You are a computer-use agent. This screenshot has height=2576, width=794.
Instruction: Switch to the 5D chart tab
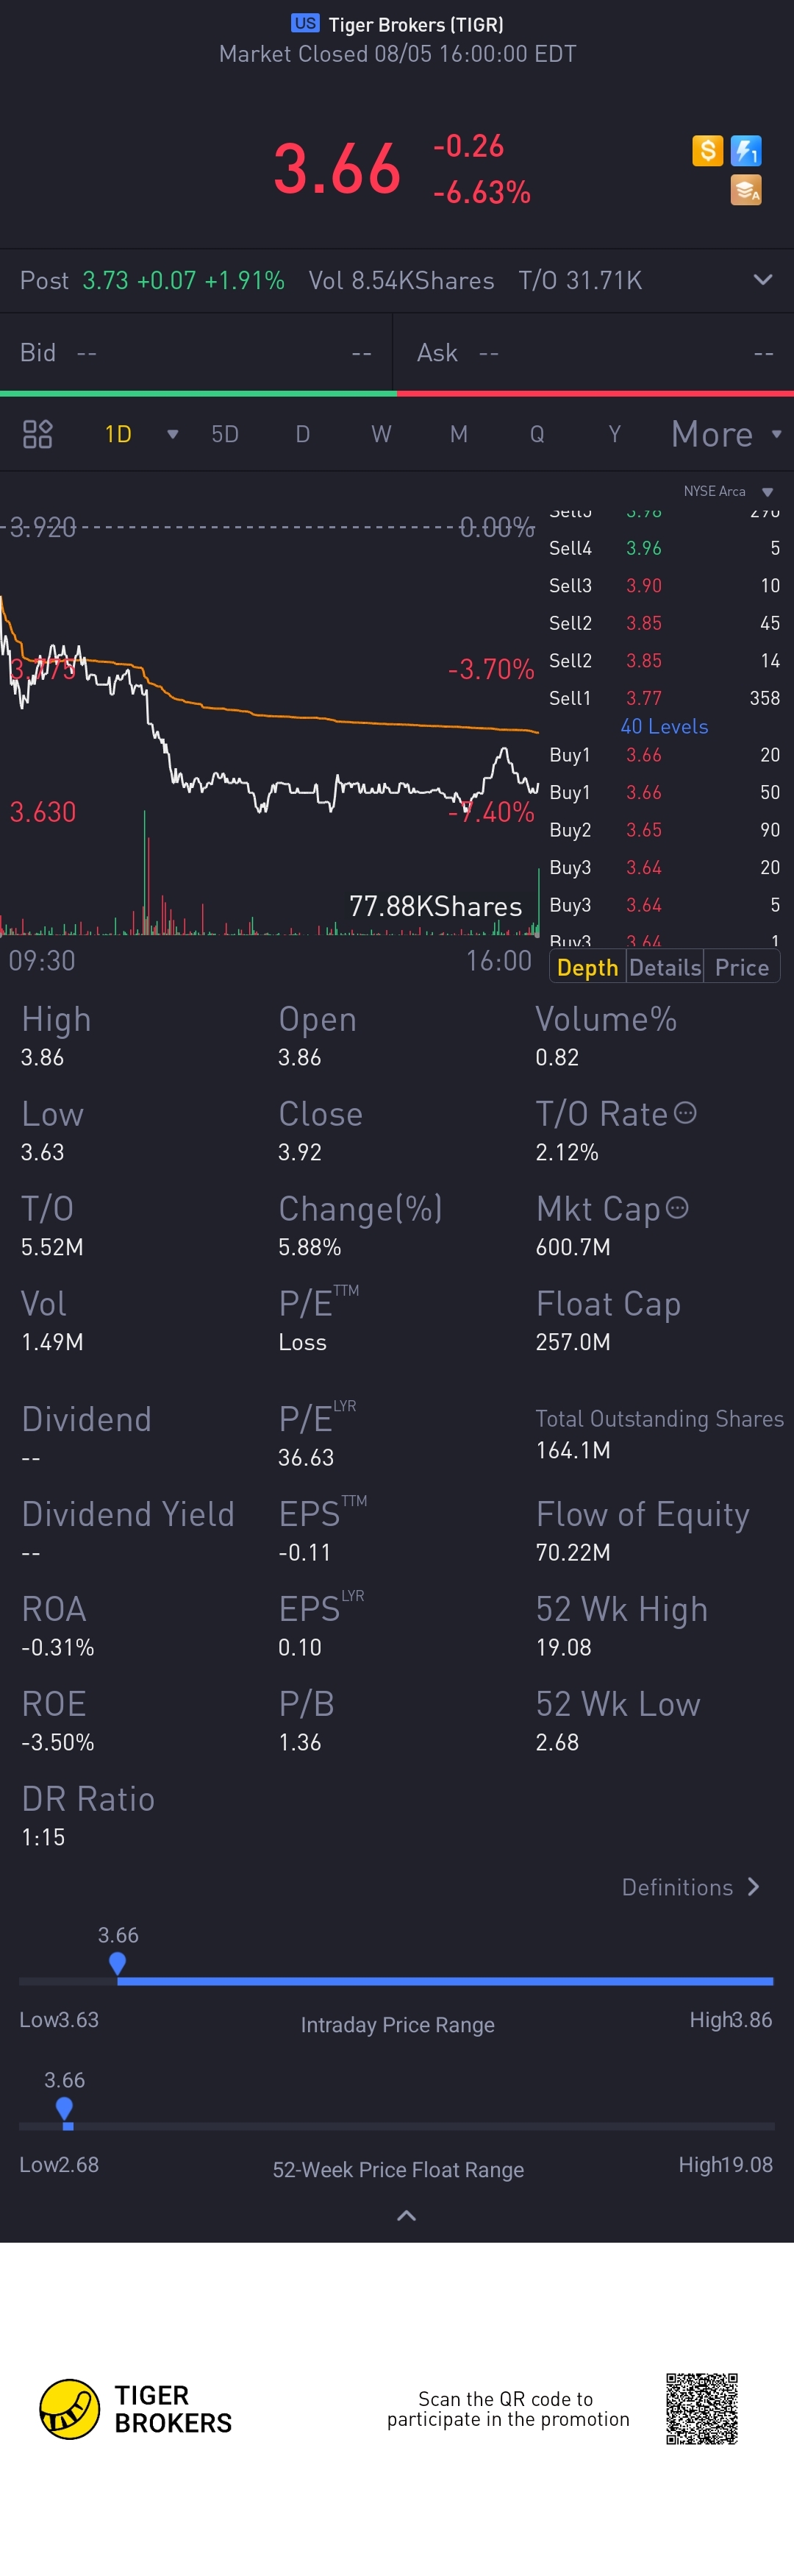(225, 434)
